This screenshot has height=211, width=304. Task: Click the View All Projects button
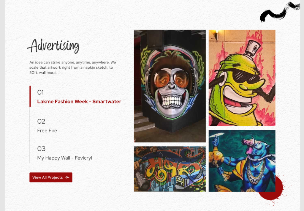click(51, 177)
